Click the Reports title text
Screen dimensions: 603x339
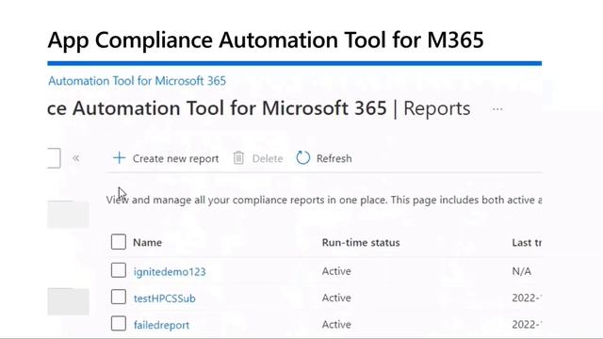[437, 108]
